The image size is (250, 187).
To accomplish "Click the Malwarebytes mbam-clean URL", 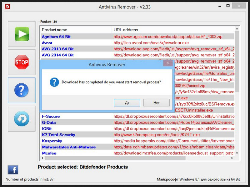I will point(174,147).
